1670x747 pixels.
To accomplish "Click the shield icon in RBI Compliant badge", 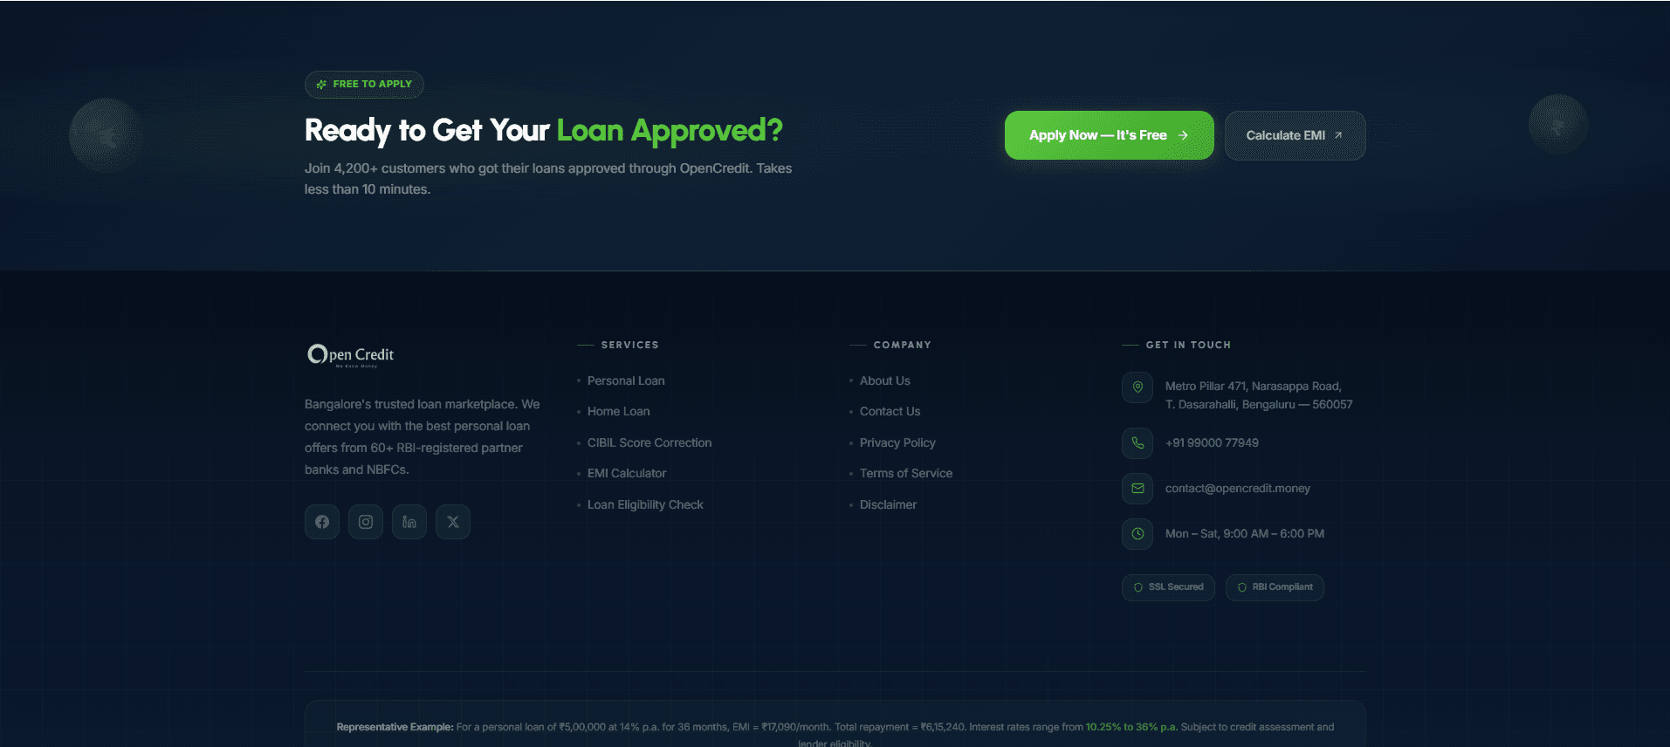I will pos(1241,587).
